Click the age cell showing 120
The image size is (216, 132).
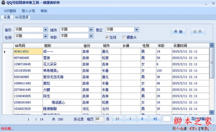pos(164,70)
